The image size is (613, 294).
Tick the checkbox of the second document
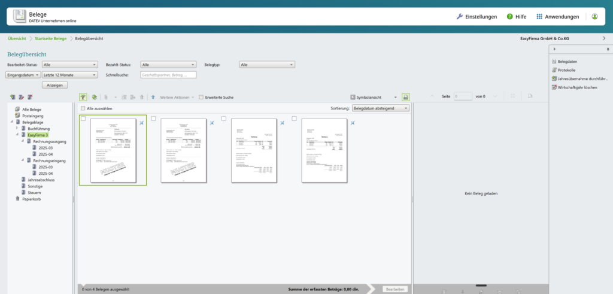[x=153, y=119]
